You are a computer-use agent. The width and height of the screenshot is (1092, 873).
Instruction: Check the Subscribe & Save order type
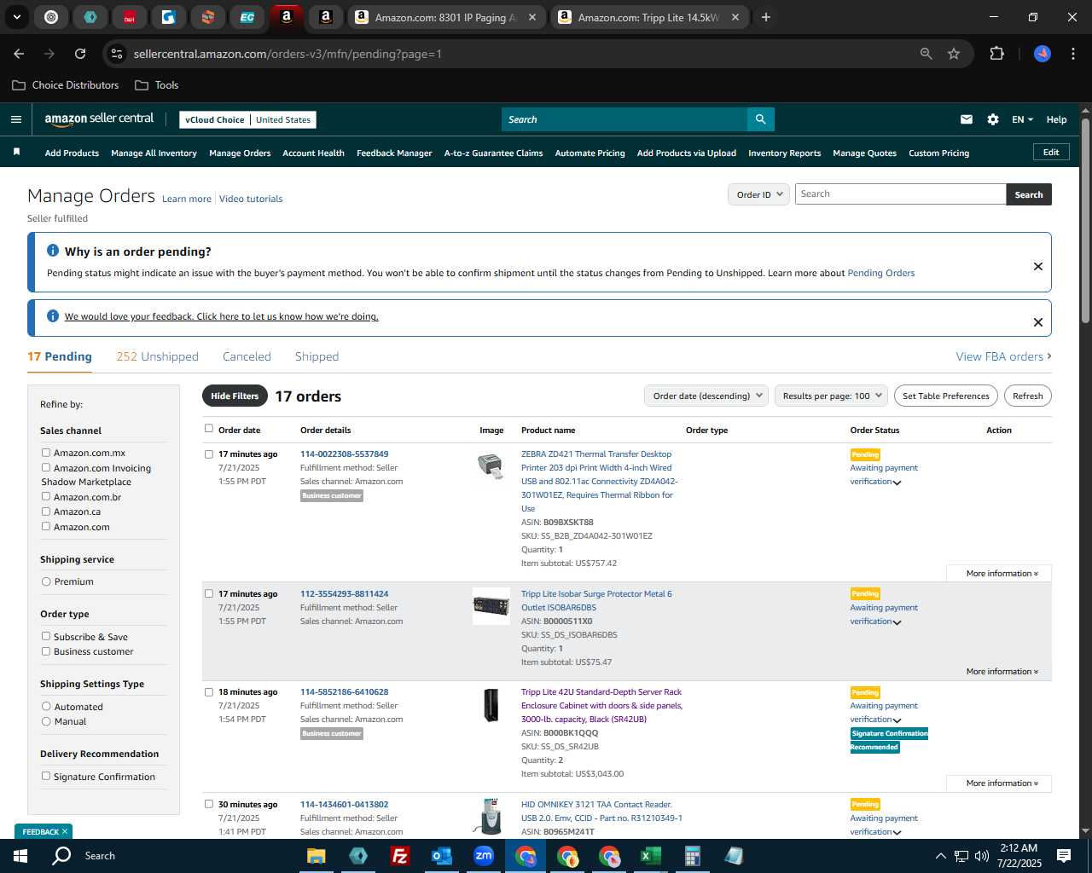pyautogui.click(x=46, y=636)
